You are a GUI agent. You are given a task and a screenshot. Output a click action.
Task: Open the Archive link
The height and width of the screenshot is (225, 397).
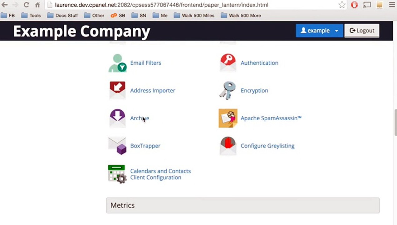click(x=140, y=118)
